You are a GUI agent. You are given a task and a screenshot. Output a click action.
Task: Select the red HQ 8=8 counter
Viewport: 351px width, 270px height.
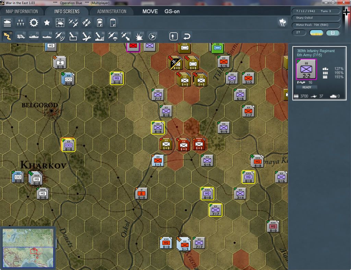257,161
